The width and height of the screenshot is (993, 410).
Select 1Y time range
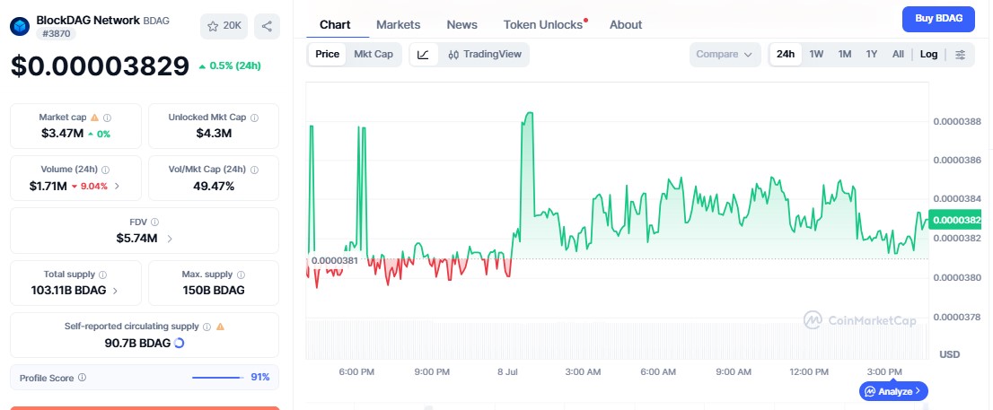coord(872,55)
